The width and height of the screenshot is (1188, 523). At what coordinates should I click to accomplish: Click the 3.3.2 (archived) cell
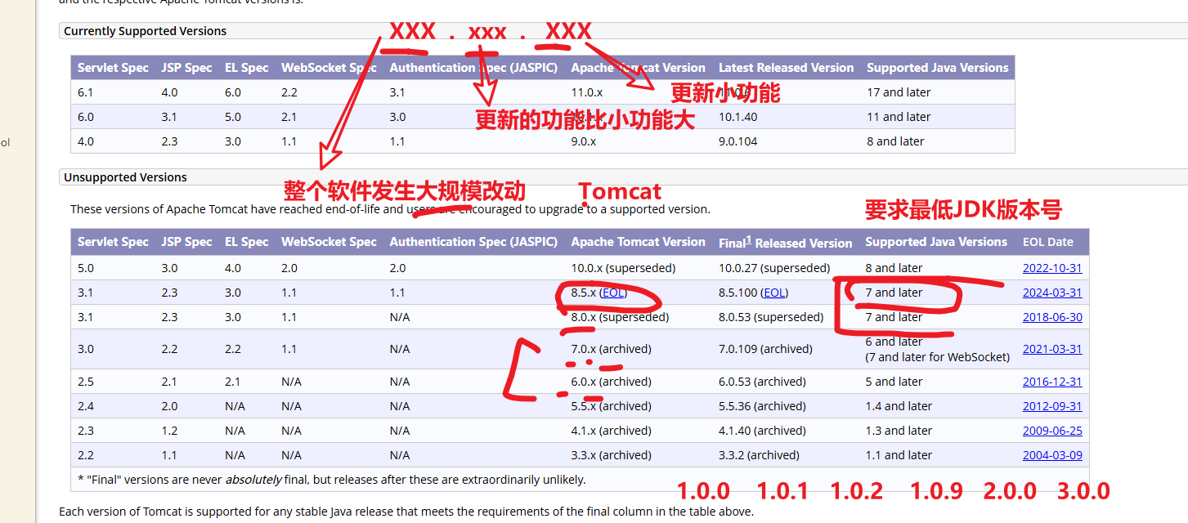tap(759, 455)
